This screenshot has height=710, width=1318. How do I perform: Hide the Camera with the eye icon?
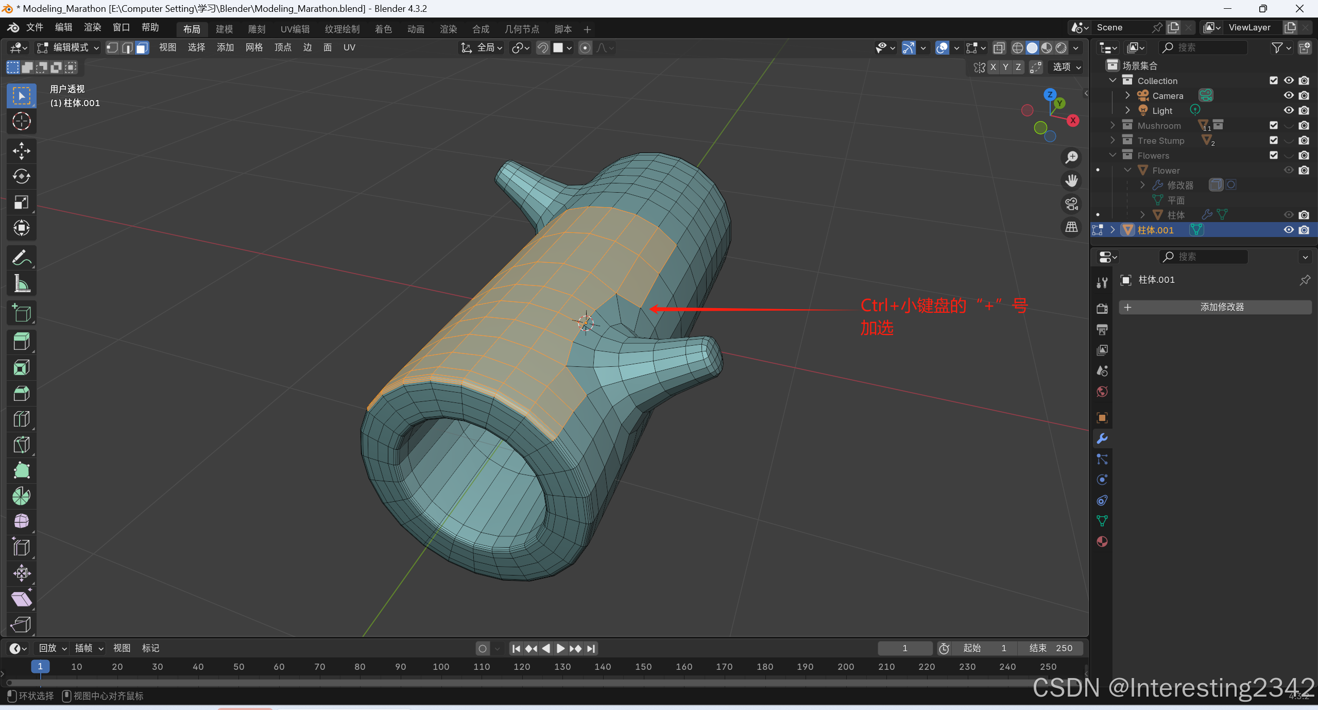pos(1288,95)
